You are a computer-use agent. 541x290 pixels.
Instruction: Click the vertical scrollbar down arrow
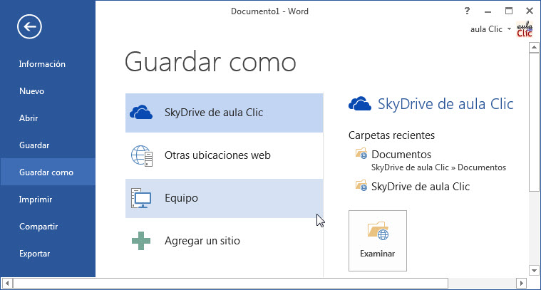click(x=533, y=270)
